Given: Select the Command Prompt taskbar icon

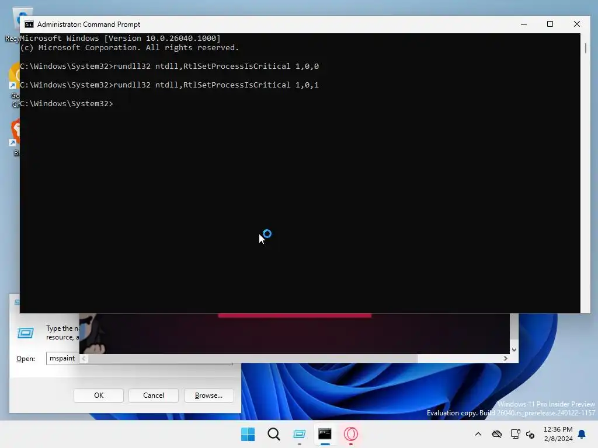Looking at the screenshot, I should 325,434.
